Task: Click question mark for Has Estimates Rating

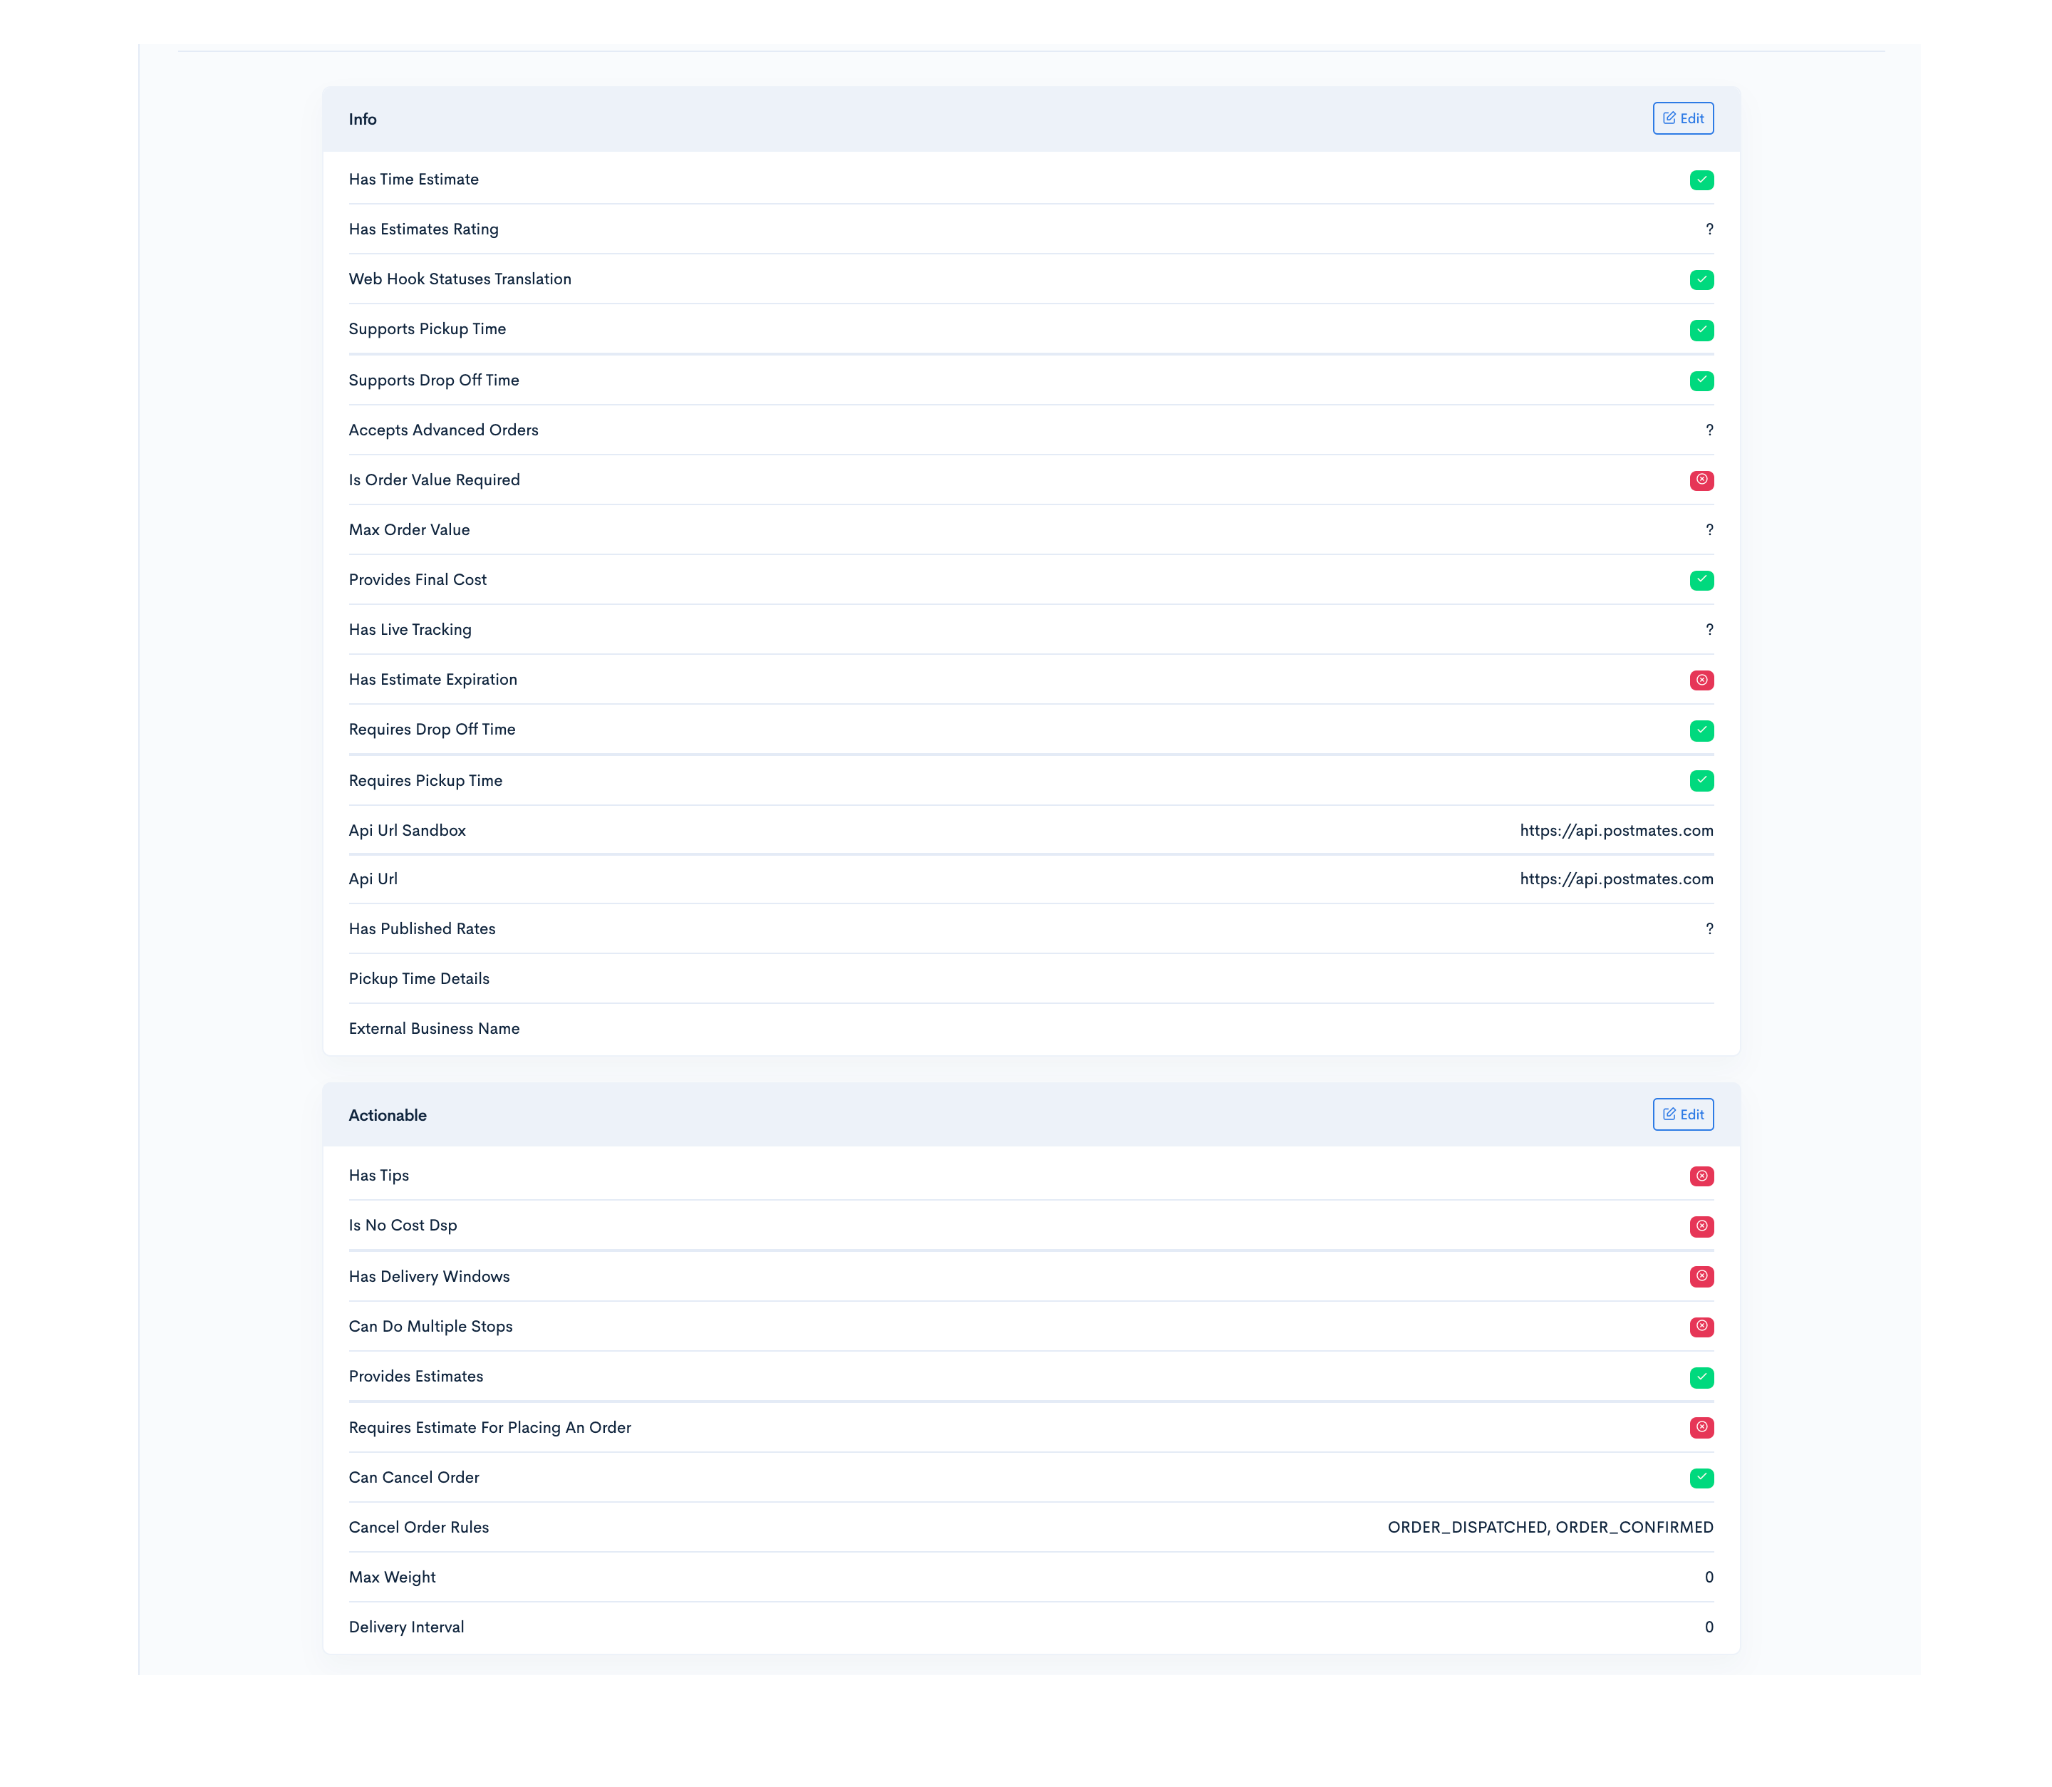Action: pyautogui.click(x=1709, y=229)
